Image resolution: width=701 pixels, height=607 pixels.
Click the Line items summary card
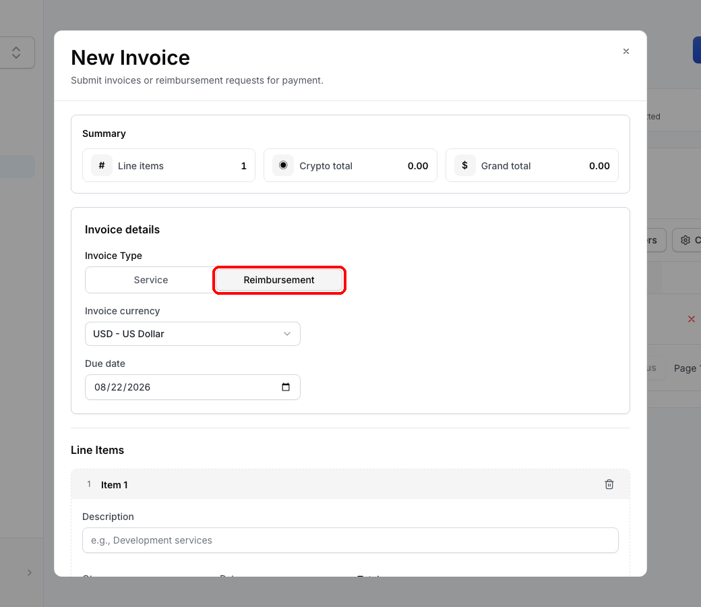click(x=169, y=165)
